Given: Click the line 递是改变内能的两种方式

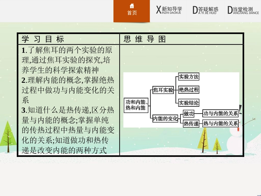Looking at the screenshot, I should click(x=64, y=150).
